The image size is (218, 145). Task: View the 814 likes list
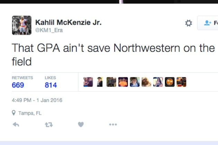tap(51, 85)
